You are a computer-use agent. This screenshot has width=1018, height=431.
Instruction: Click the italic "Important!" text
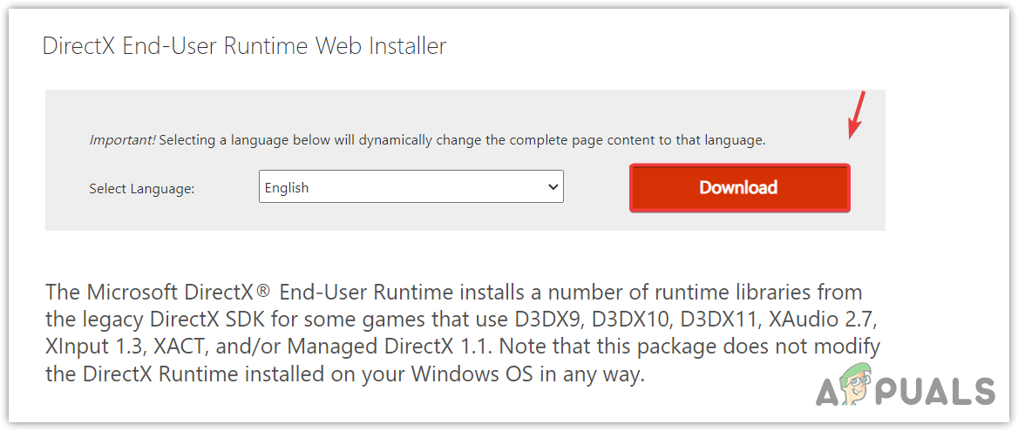[122, 139]
